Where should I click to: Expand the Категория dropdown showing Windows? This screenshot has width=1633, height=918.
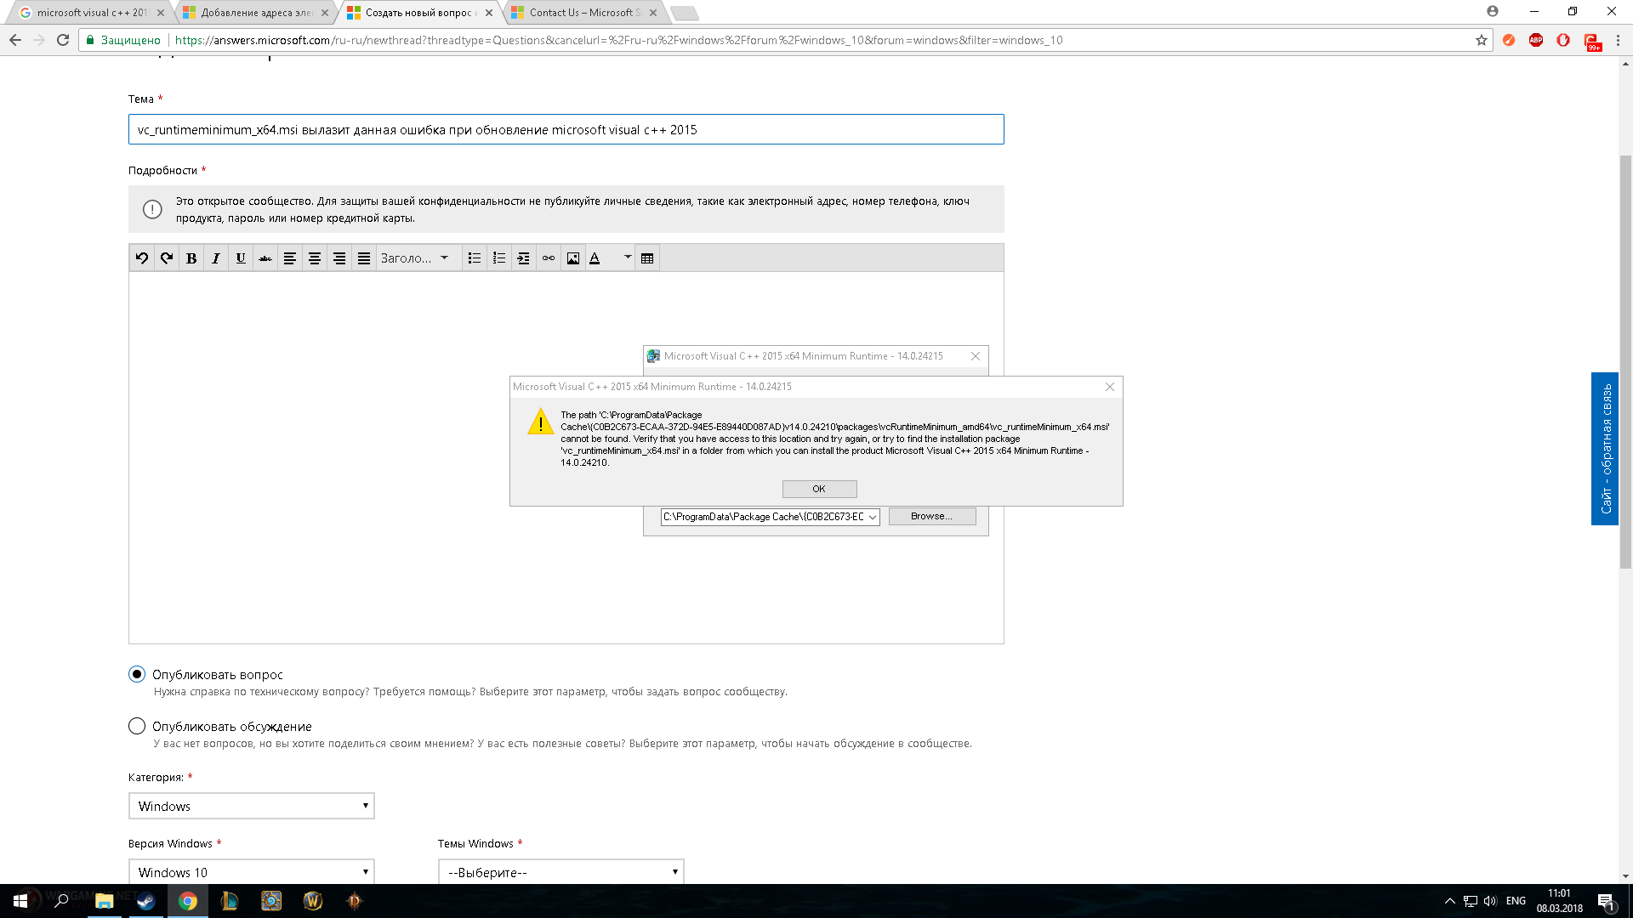coord(251,806)
